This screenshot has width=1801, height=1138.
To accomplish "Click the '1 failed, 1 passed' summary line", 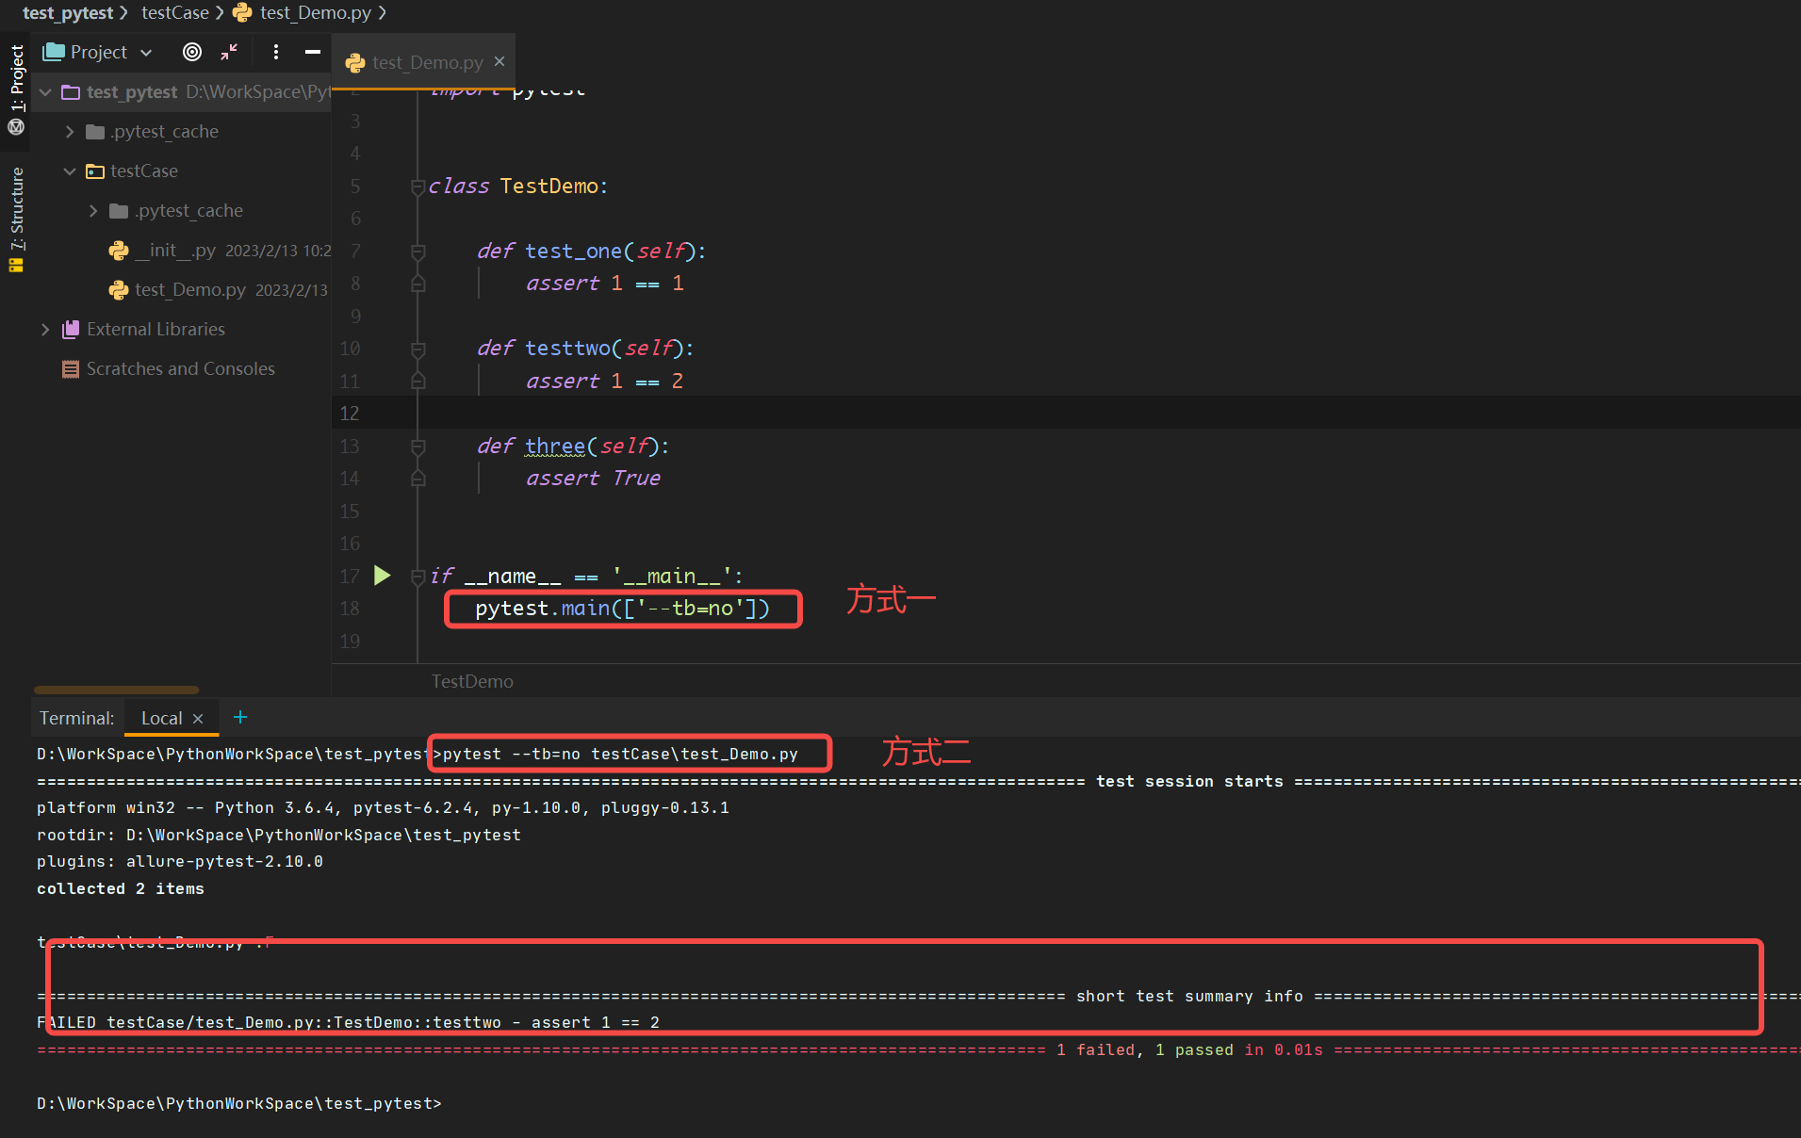I will 1189,1049.
